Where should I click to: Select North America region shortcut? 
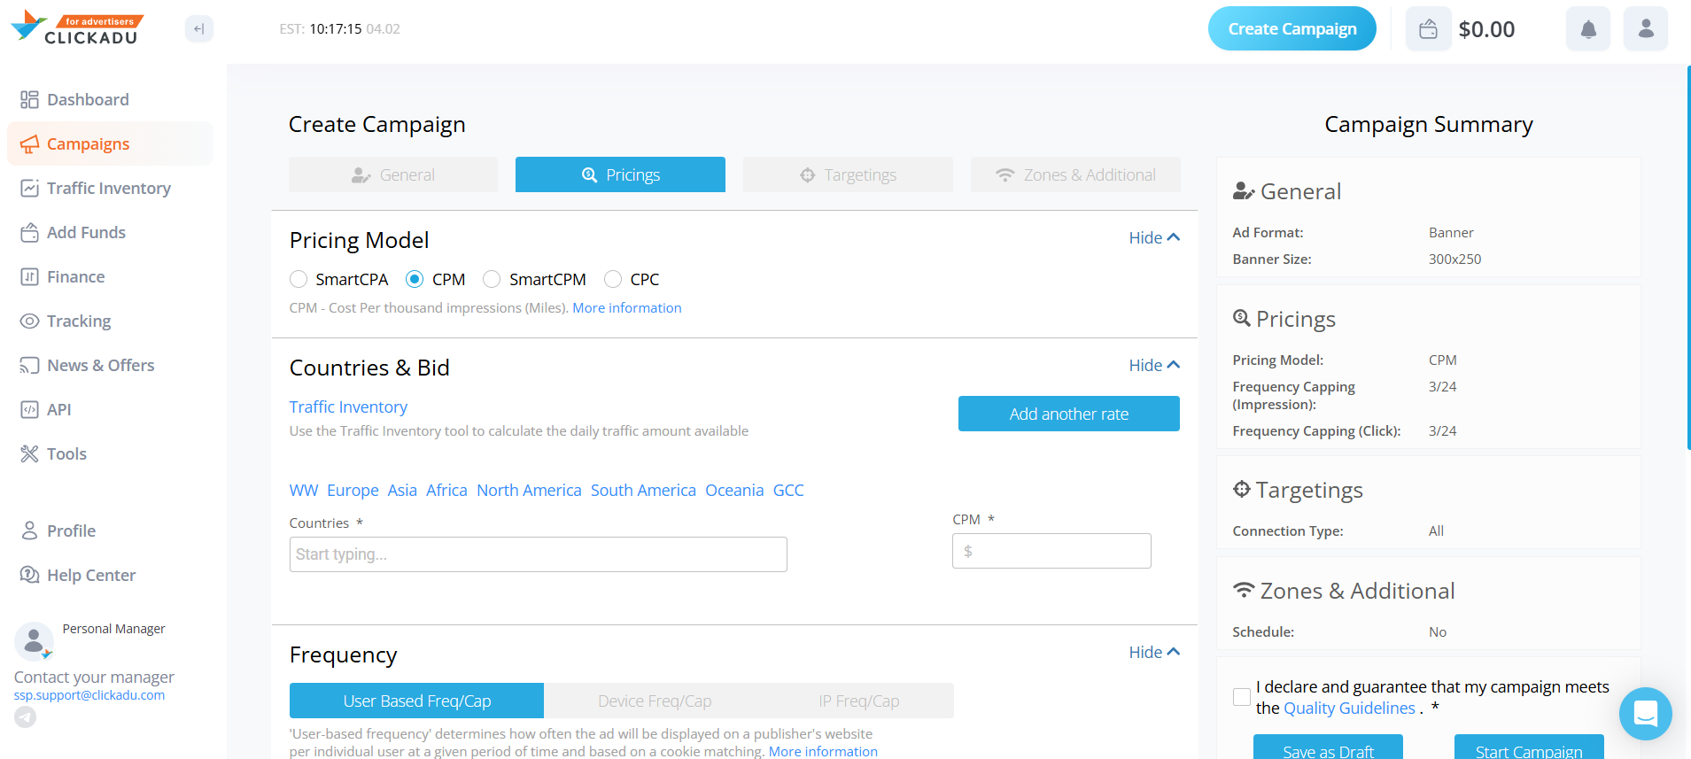(x=529, y=490)
